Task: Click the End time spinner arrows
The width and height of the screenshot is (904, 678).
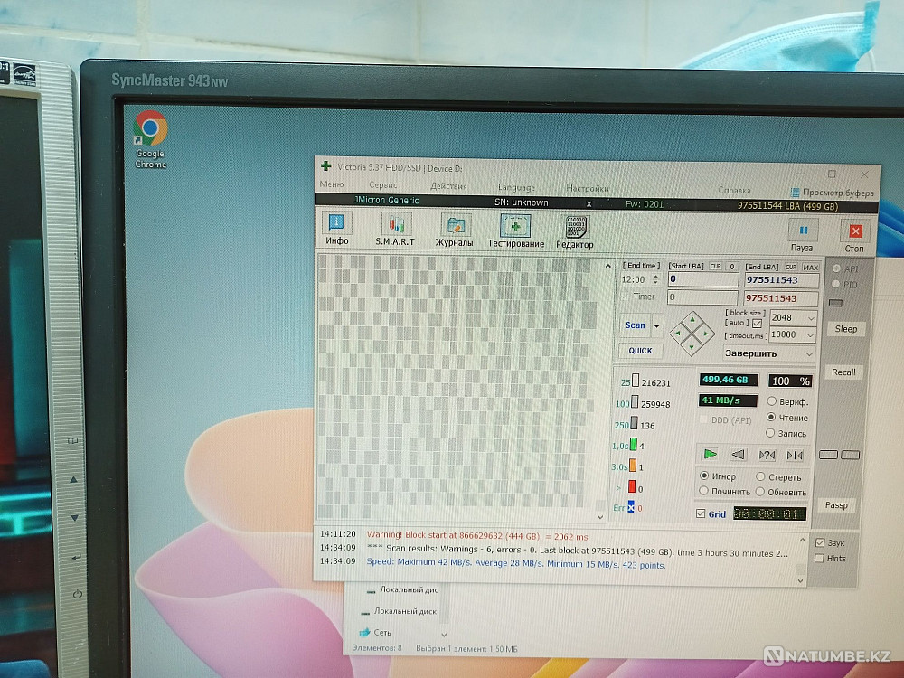Action: click(x=655, y=279)
